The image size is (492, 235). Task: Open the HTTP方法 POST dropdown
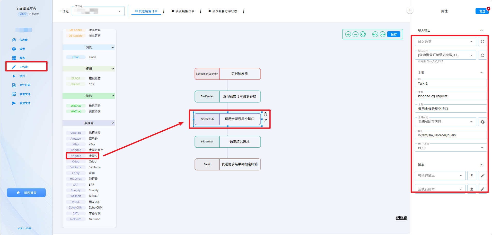[451, 148]
